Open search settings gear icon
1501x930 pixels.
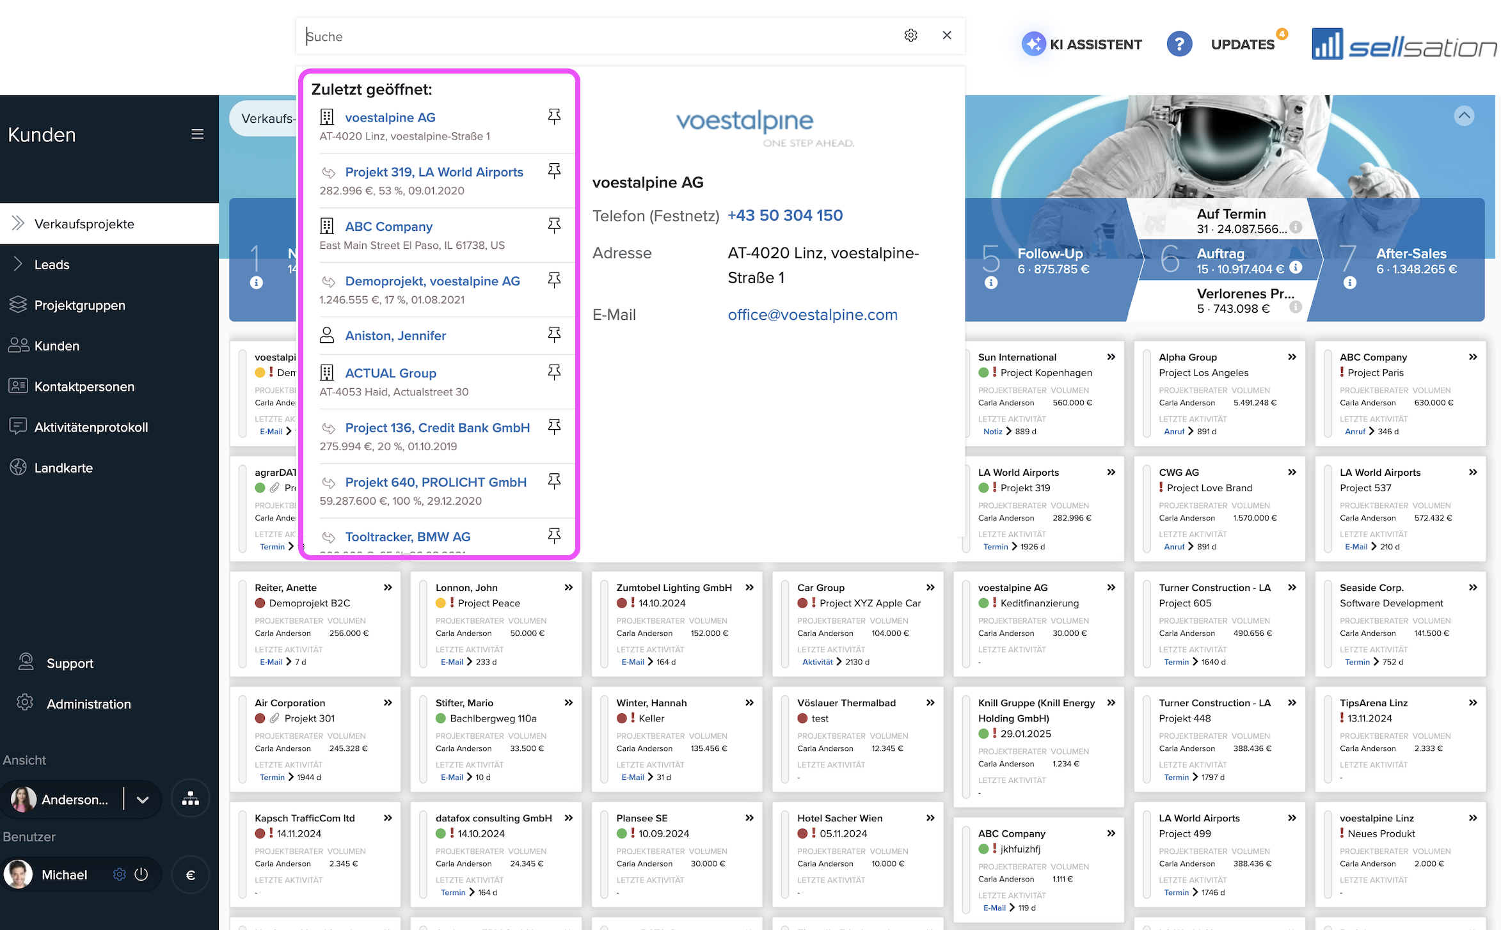[x=910, y=36]
